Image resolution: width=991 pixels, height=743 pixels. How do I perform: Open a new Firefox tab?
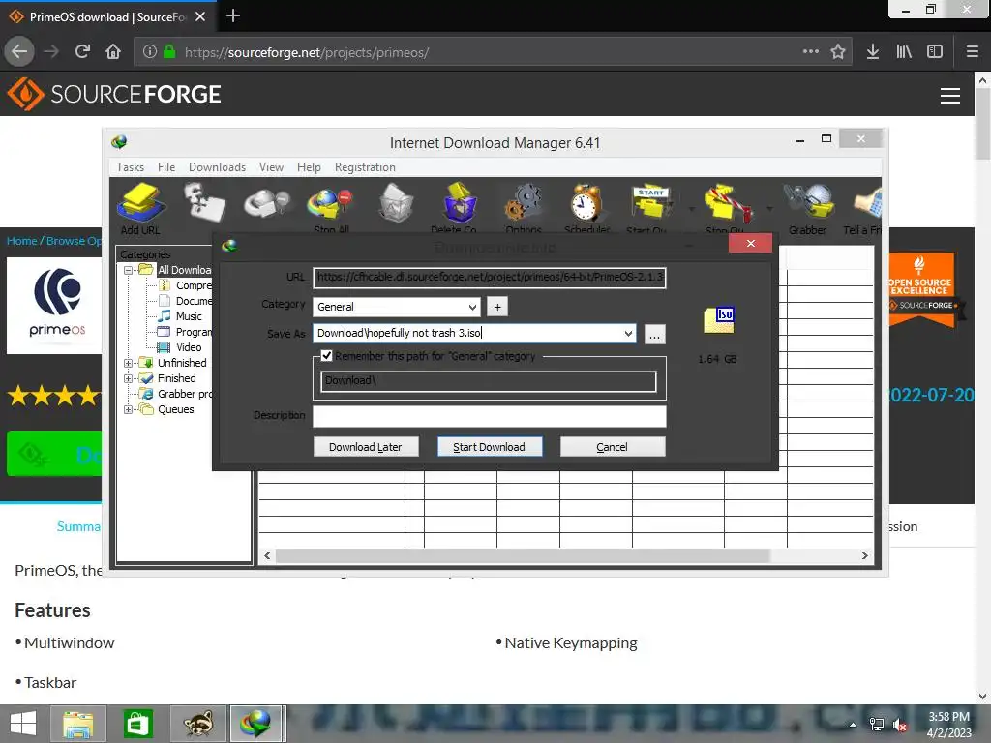(233, 15)
